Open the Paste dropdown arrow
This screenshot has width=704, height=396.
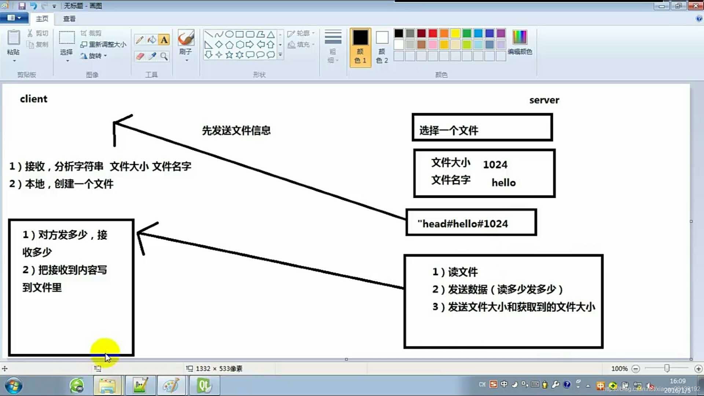point(14,60)
